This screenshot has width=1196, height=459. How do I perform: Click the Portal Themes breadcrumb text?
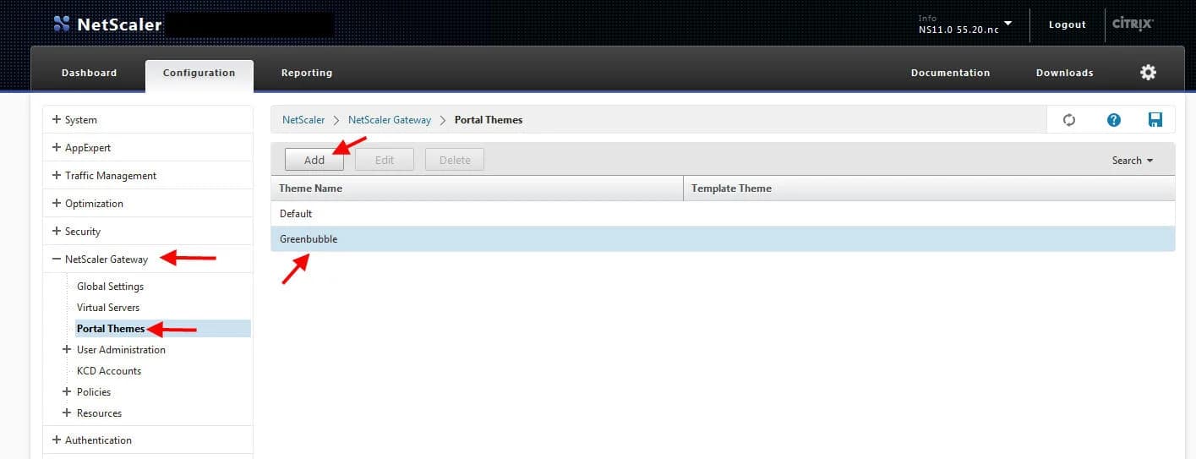pos(489,120)
